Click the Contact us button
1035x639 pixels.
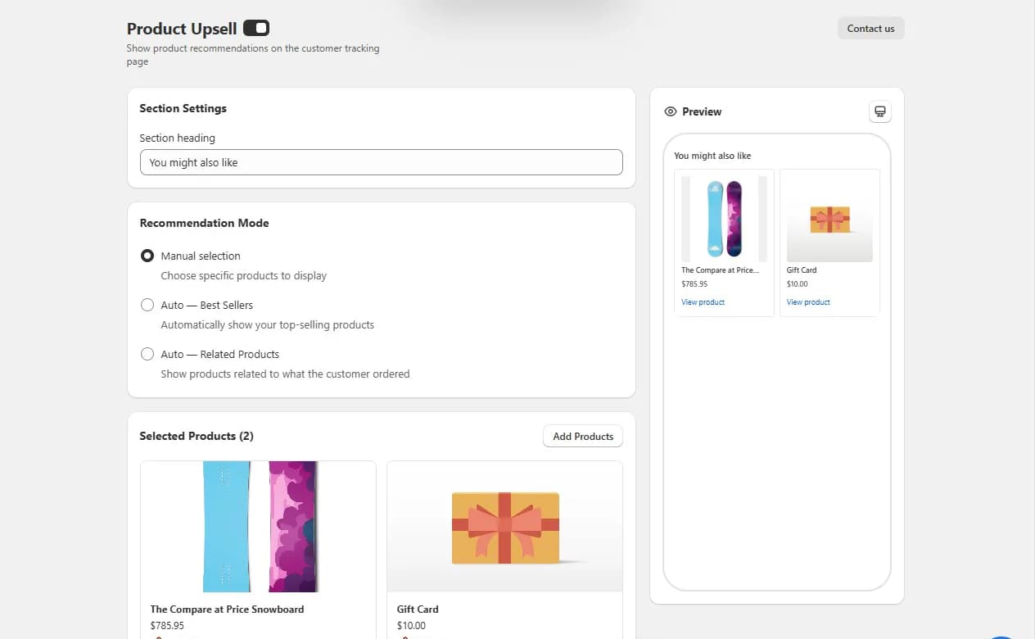point(870,29)
